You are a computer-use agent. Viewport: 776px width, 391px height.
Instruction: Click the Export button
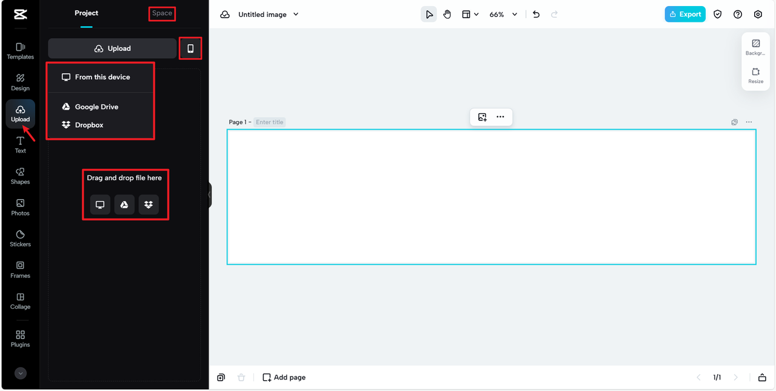coord(685,14)
